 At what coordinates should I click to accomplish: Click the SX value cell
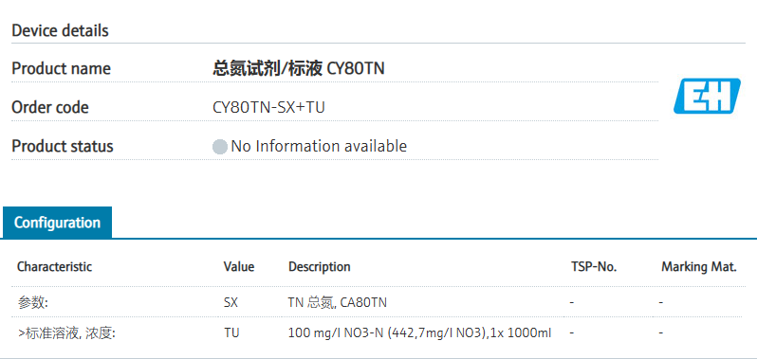pos(231,302)
